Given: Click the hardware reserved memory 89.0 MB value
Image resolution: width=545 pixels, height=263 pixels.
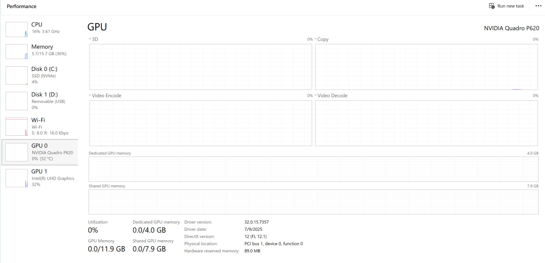Looking at the screenshot, I should pos(252,251).
